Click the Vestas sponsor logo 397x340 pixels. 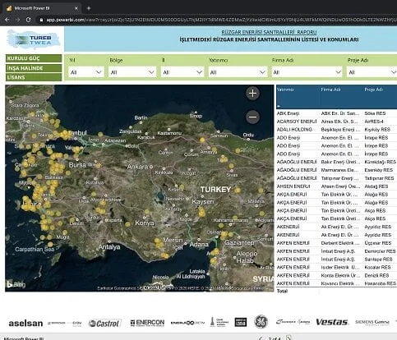click(332, 322)
